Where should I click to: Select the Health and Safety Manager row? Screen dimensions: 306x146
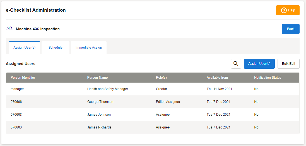pos(107,89)
